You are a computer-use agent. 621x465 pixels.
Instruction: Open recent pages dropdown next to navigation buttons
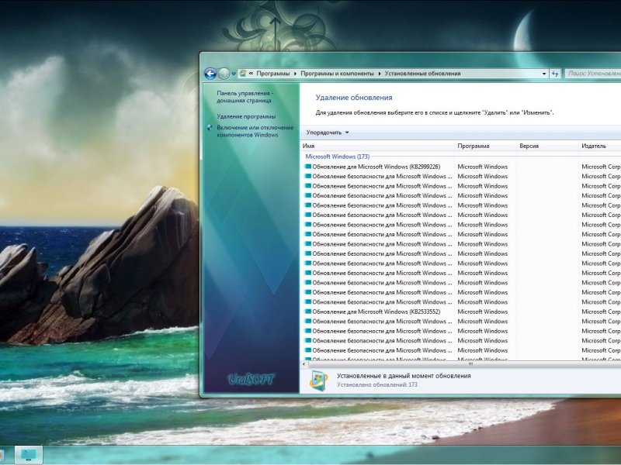click(234, 74)
